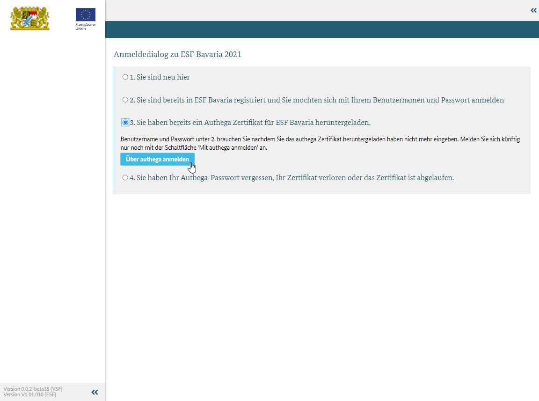Image resolution: width=539 pixels, height=401 pixels.
Task: Click the double chevron at top right
Action: 533,10
